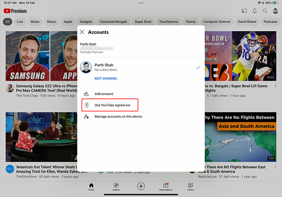Select the Teams chip
This screenshot has height=197, width=282.
(191, 22)
